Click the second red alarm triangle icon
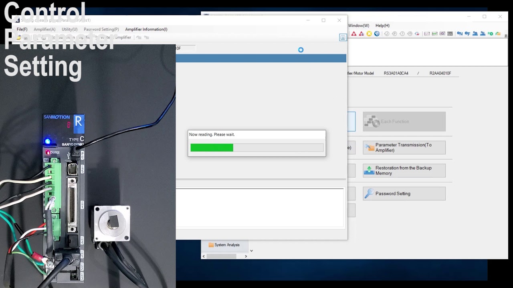The width and height of the screenshot is (513, 288). pos(362,34)
